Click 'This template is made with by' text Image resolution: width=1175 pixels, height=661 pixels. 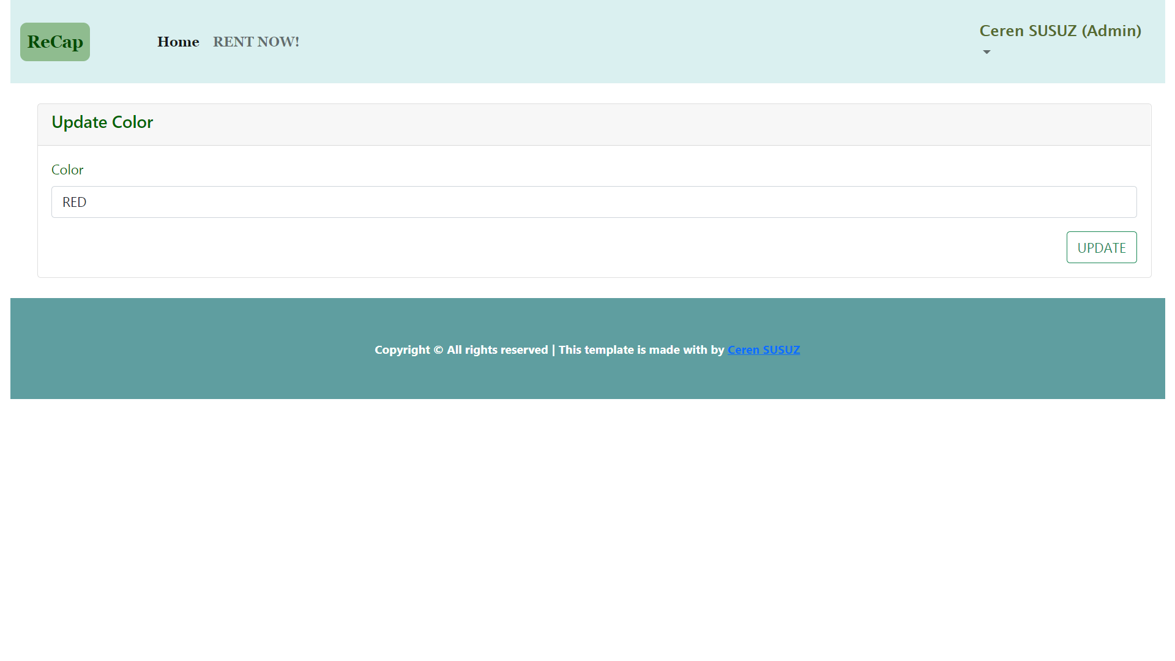tap(641, 349)
